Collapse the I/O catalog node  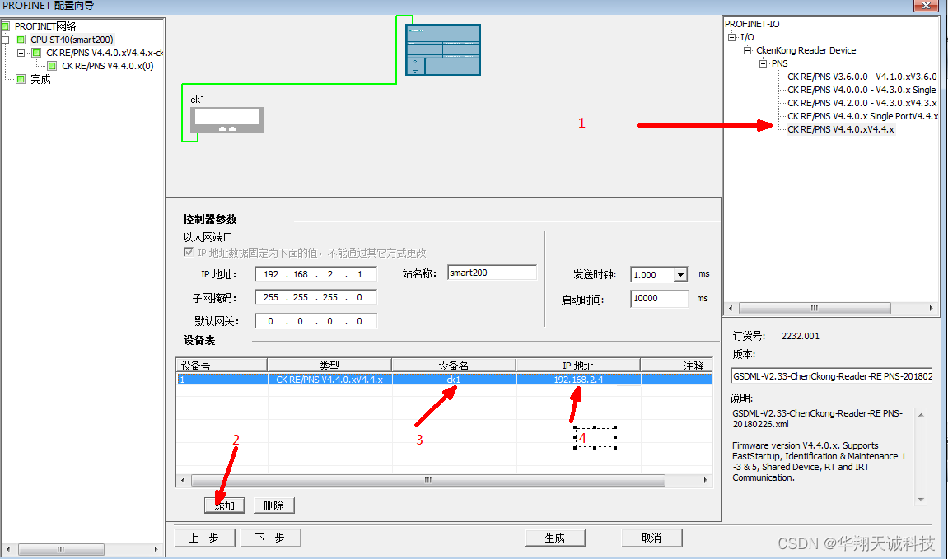[x=731, y=38]
